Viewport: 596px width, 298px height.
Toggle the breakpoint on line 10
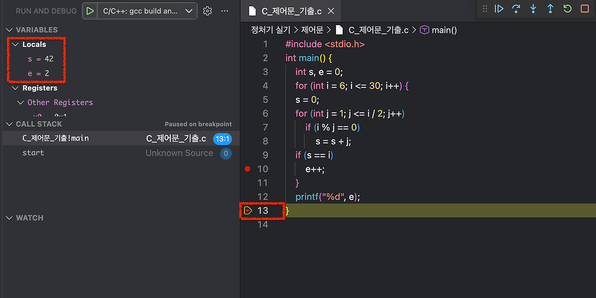[x=247, y=169]
